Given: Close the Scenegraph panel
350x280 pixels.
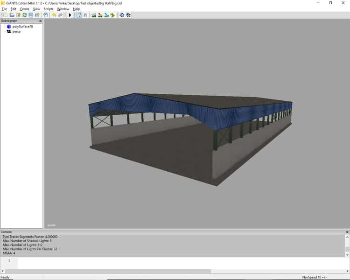Looking at the screenshot, I should click(x=40, y=21).
